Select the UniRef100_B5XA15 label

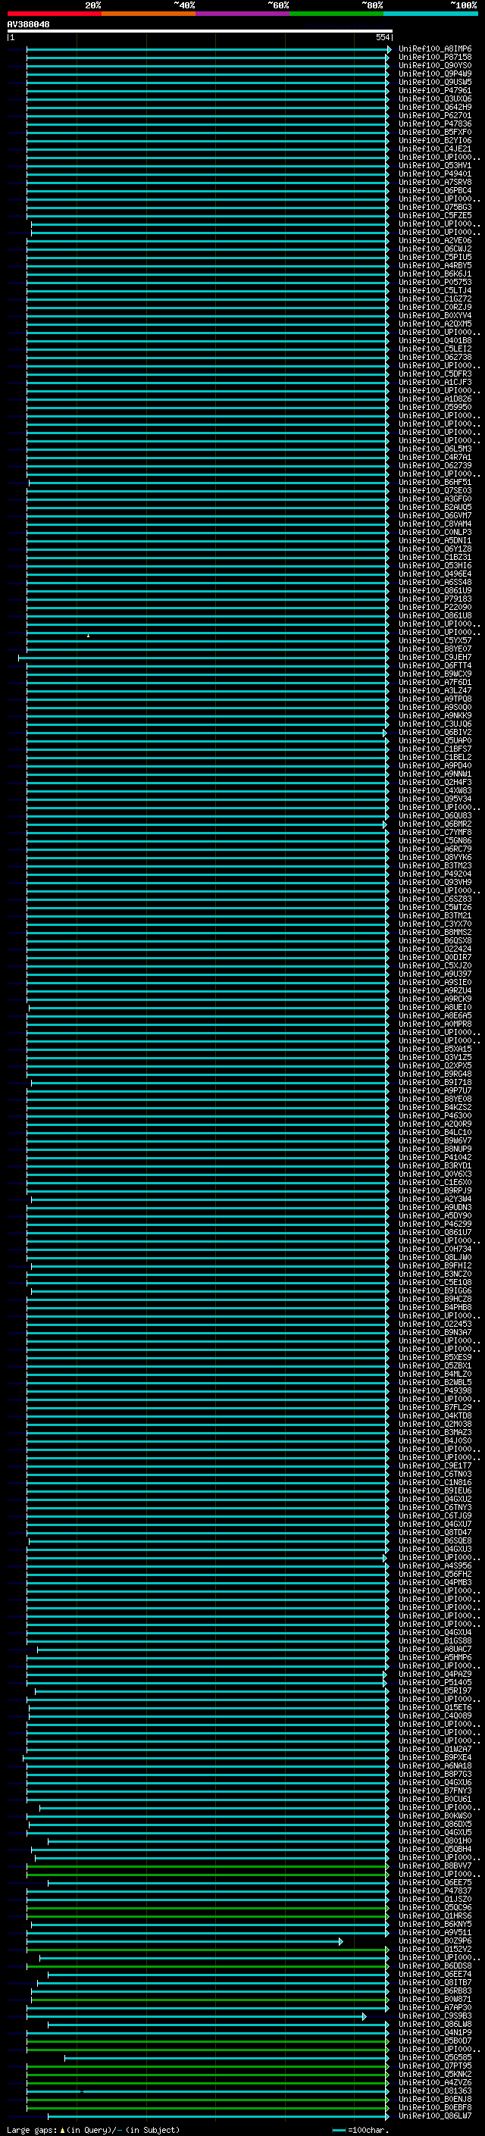tap(435, 1049)
